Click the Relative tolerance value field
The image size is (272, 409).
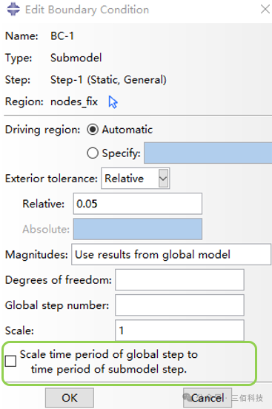[138, 204]
